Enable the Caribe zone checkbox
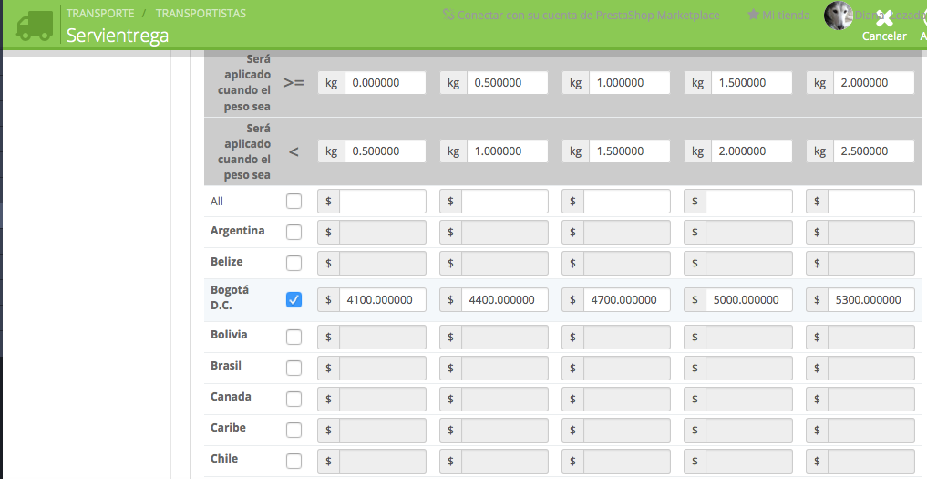927x479 pixels. 294,430
